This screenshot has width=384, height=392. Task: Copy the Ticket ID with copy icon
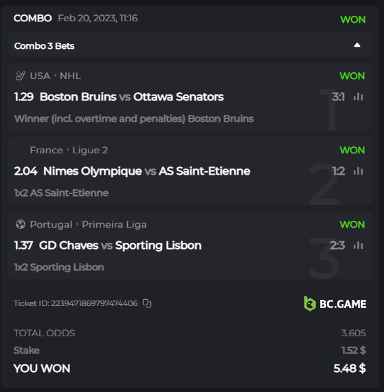[147, 303]
